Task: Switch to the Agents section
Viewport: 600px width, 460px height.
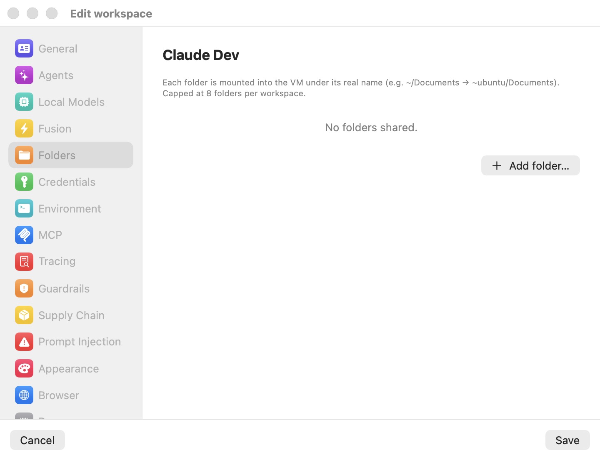Action: point(71,75)
